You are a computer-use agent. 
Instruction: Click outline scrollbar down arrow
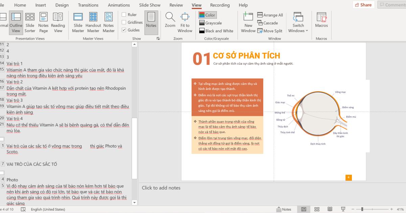pos(135,203)
